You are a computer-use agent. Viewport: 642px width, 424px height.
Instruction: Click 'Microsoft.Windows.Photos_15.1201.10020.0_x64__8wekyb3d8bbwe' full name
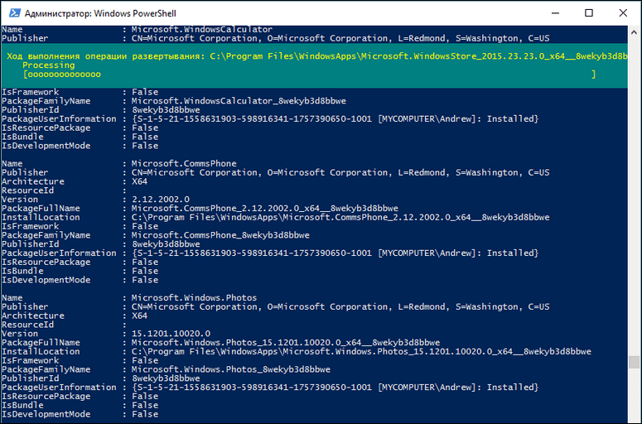tap(285, 343)
